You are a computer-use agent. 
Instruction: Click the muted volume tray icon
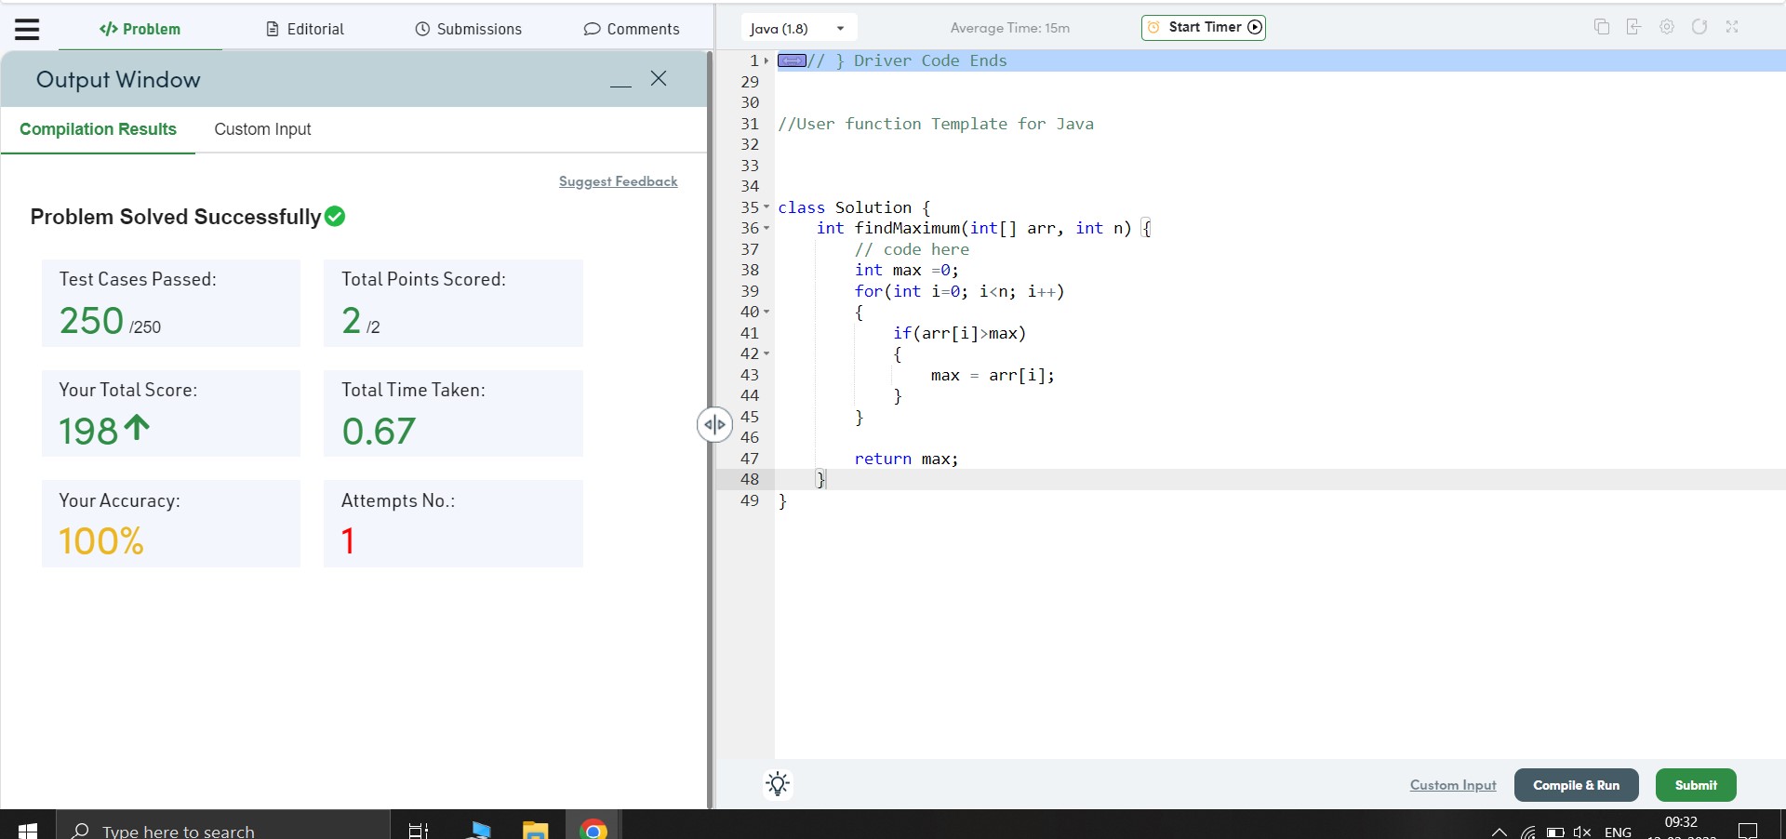click(1582, 832)
